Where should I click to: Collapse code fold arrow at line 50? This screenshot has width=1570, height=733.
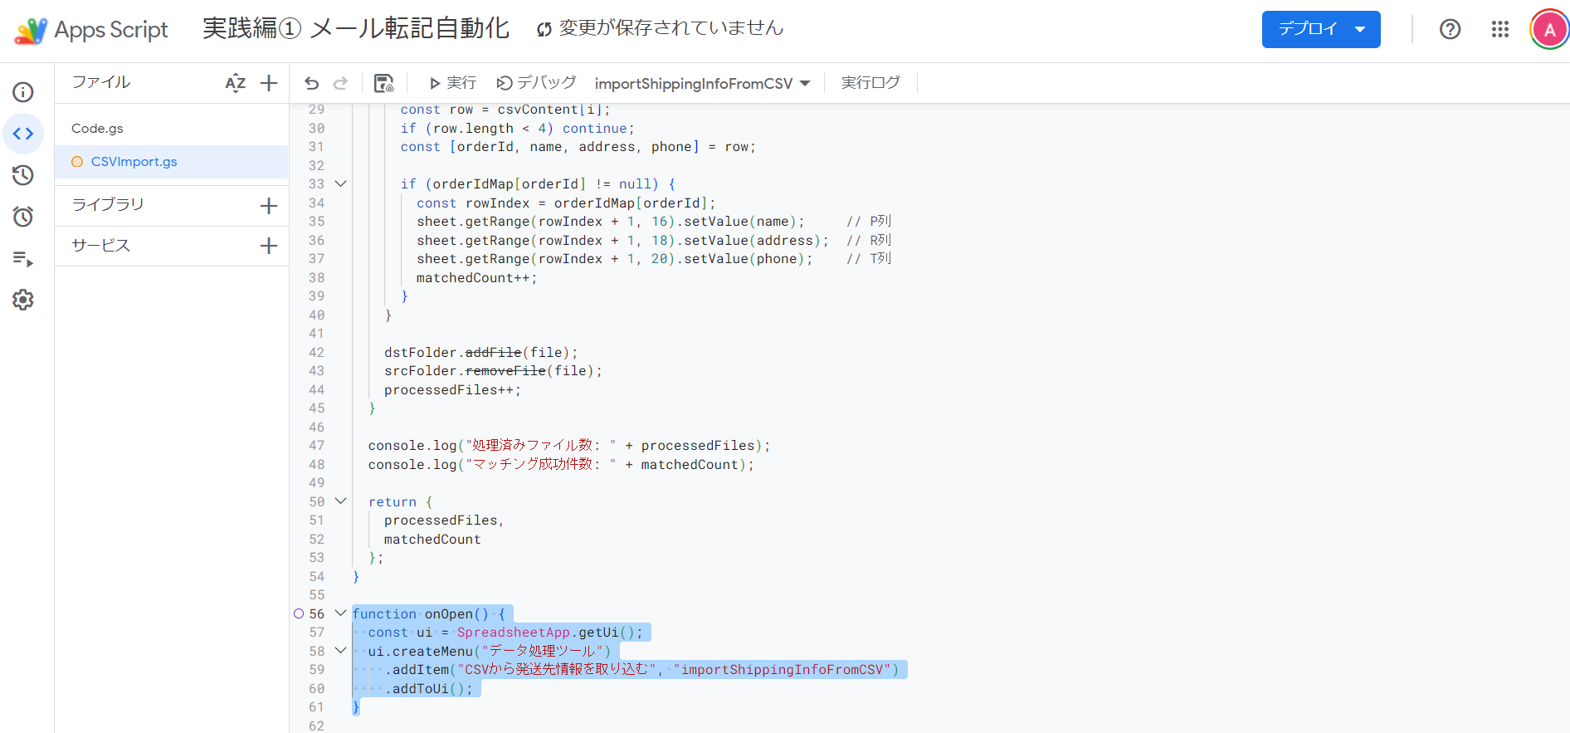(x=340, y=501)
